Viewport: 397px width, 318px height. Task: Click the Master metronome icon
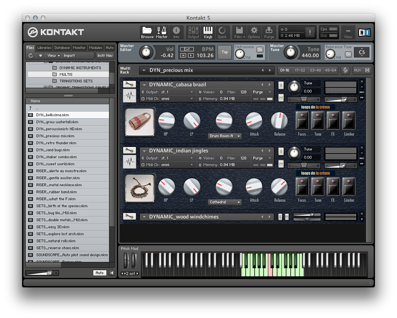[162, 32]
